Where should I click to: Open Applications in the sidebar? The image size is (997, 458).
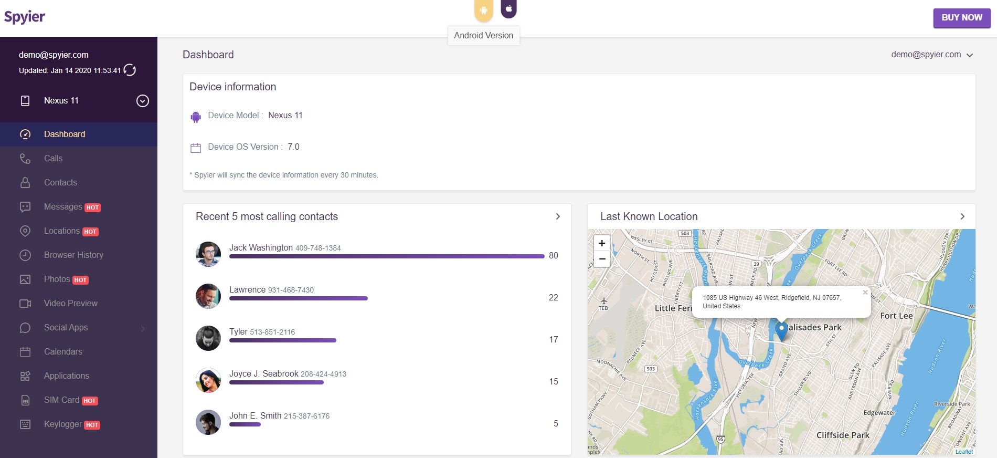pyautogui.click(x=79, y=376)
